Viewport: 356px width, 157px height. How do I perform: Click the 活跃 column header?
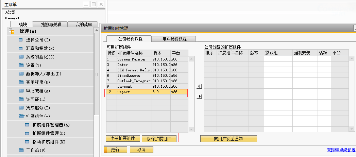click(324, 53)
